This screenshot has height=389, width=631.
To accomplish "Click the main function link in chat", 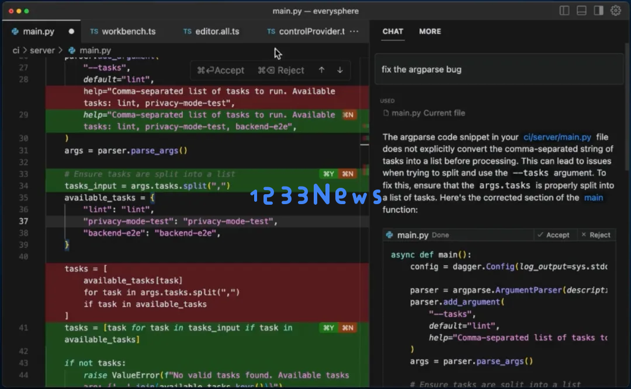I will tap(593, 197).
